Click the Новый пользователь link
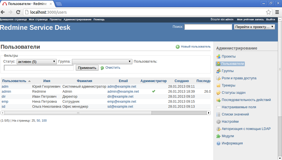282x160 pixels. 196,46
